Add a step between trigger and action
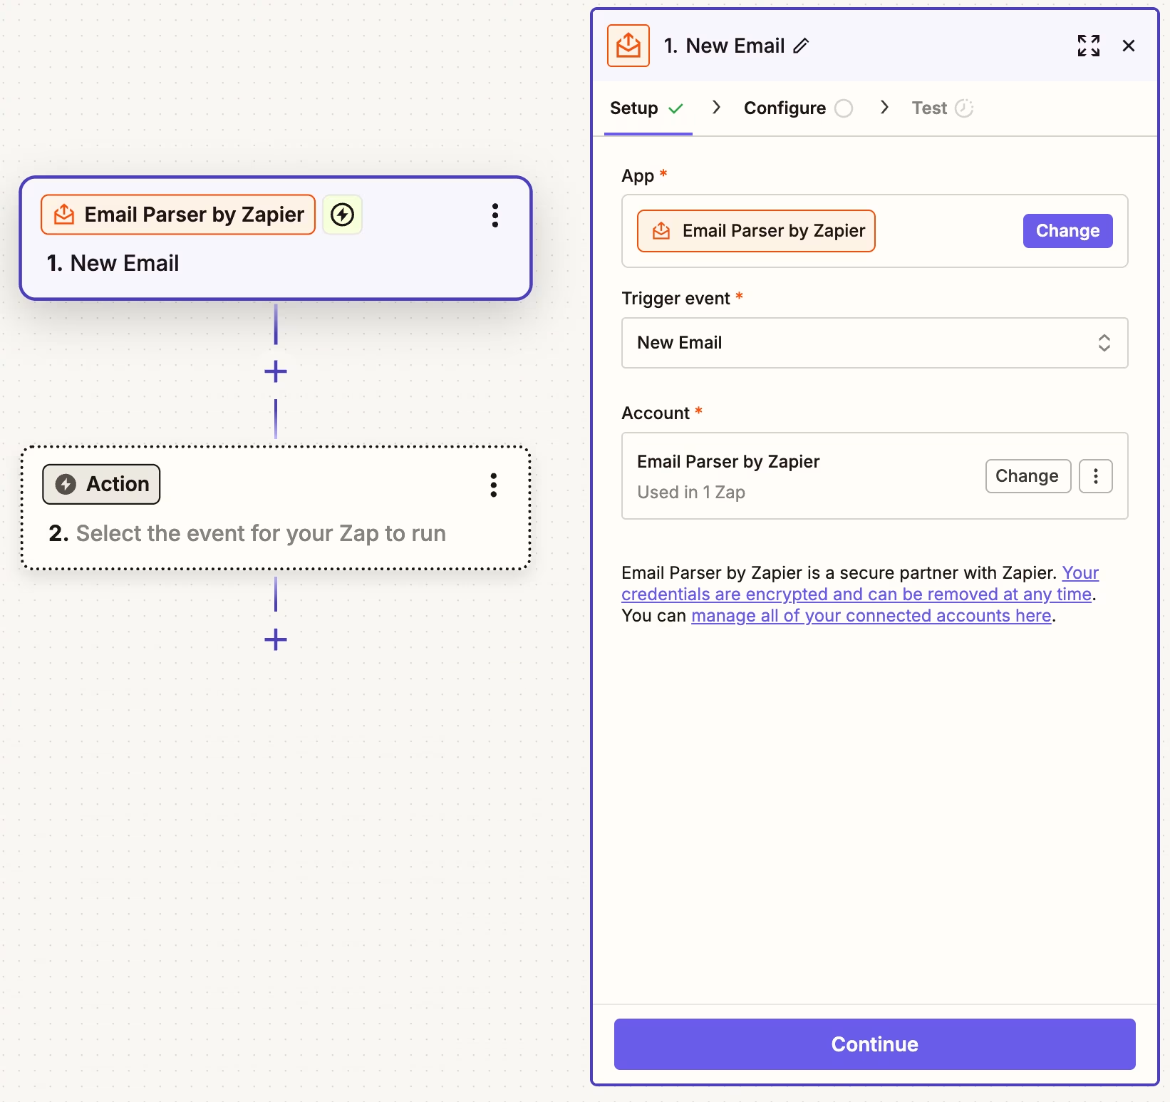The height and width of the screenshot is (1102, 1170). coord(276,371)
